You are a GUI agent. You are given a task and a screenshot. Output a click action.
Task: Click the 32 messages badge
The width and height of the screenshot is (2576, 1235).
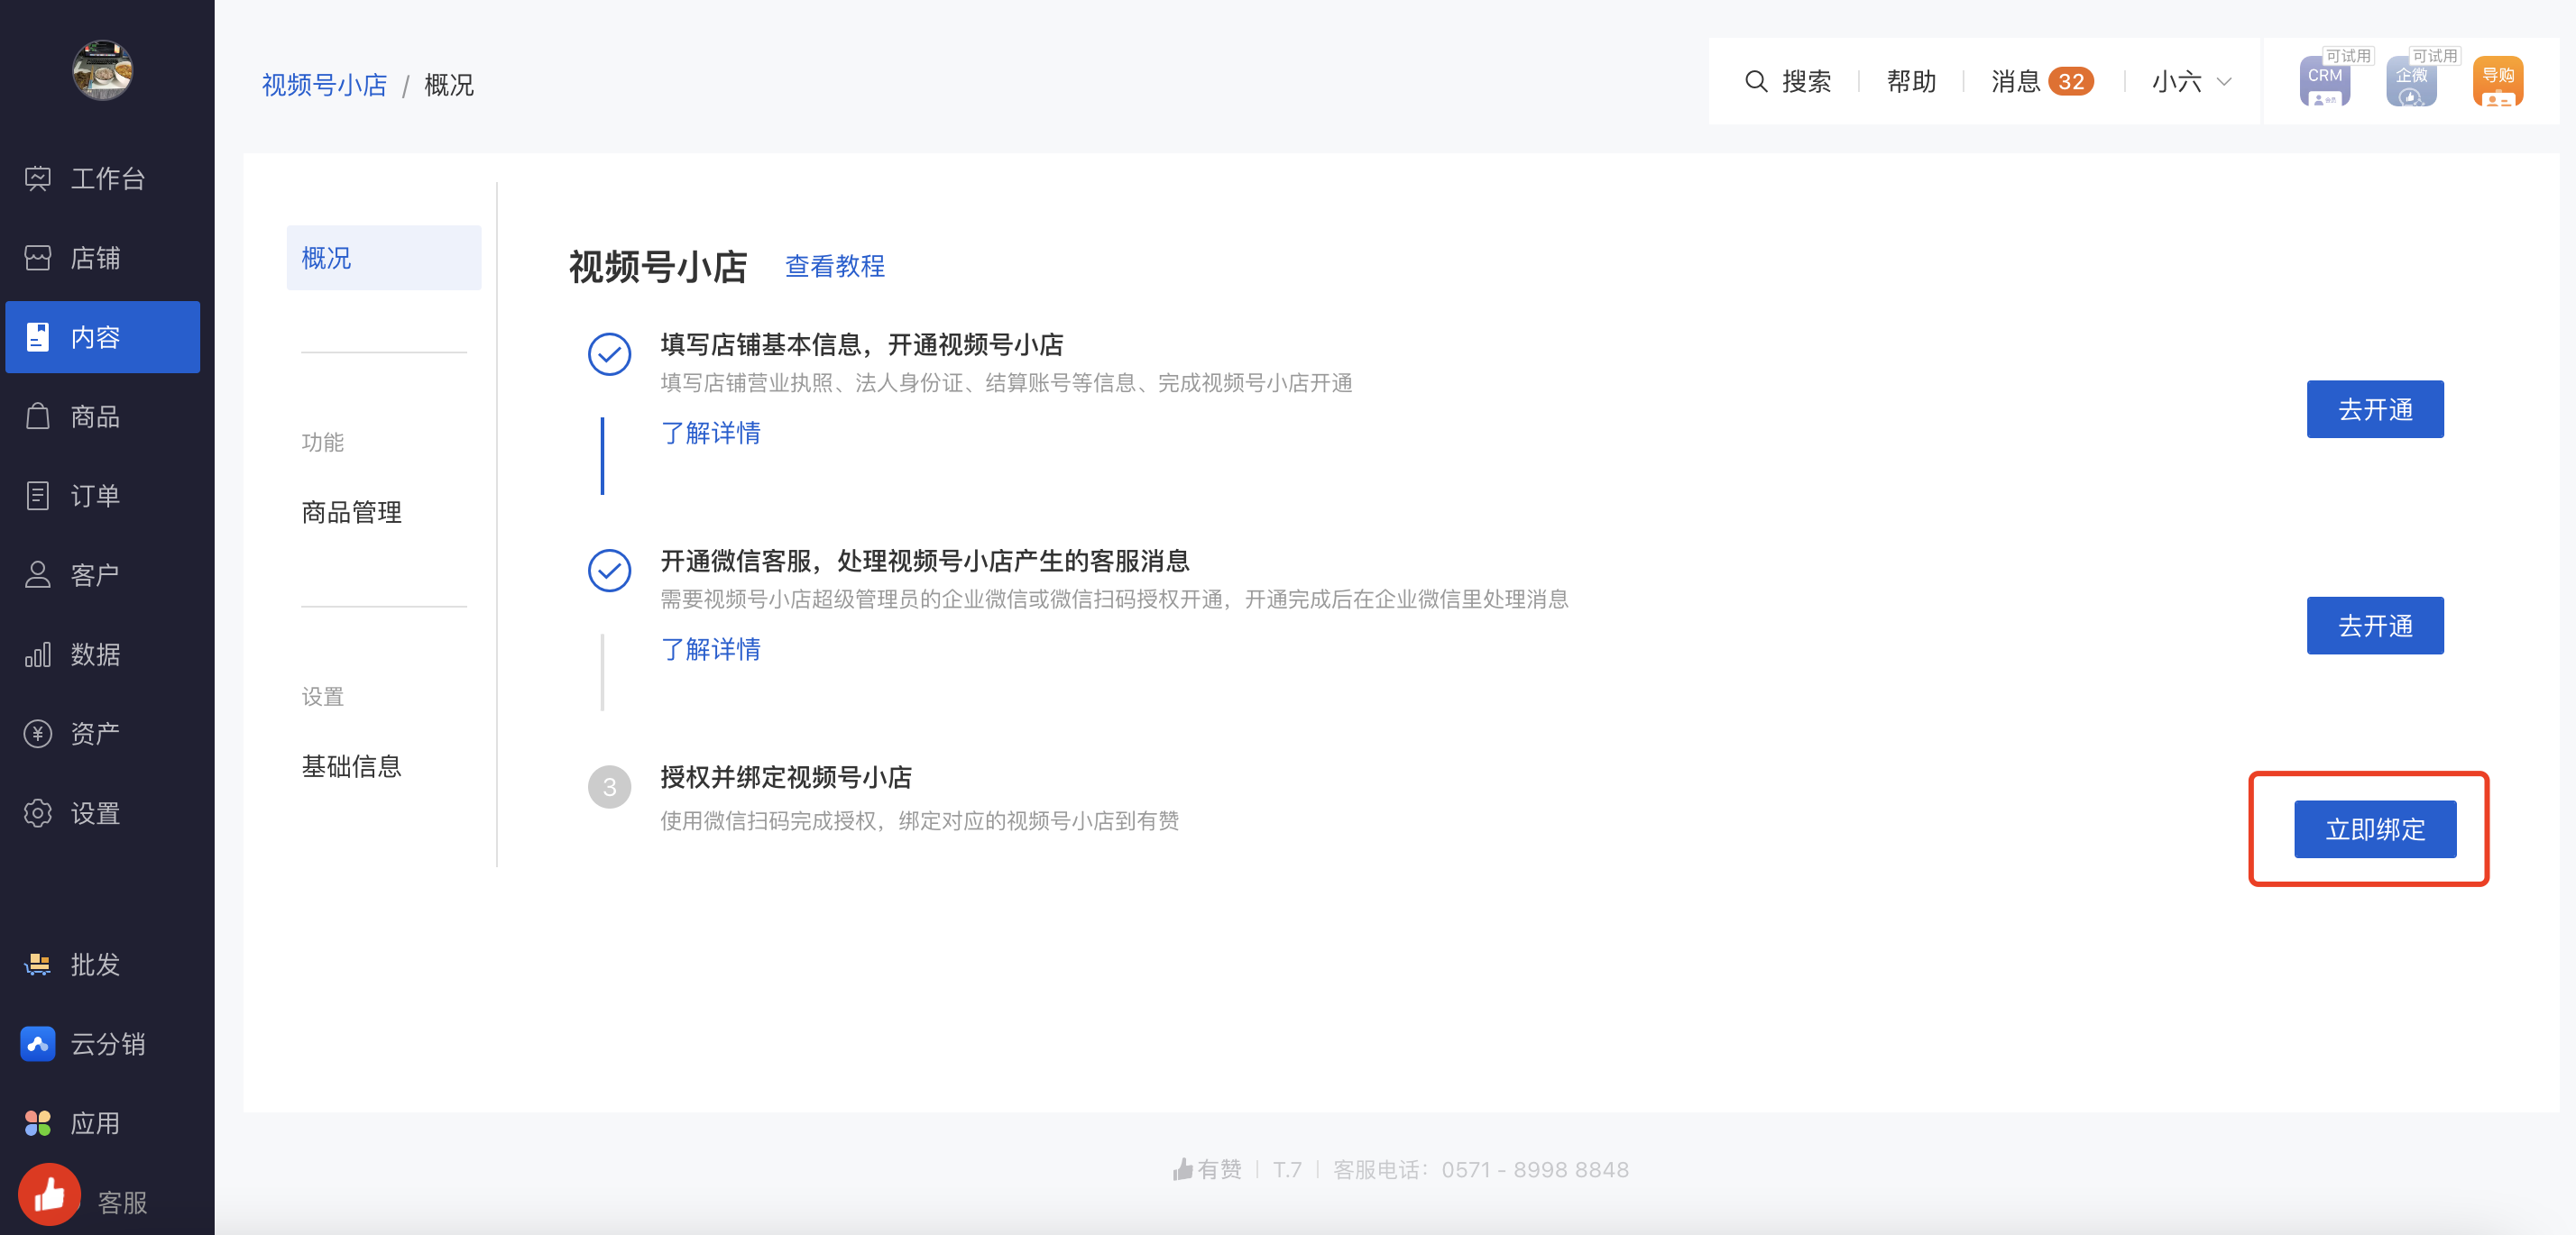coord(2071,81)
